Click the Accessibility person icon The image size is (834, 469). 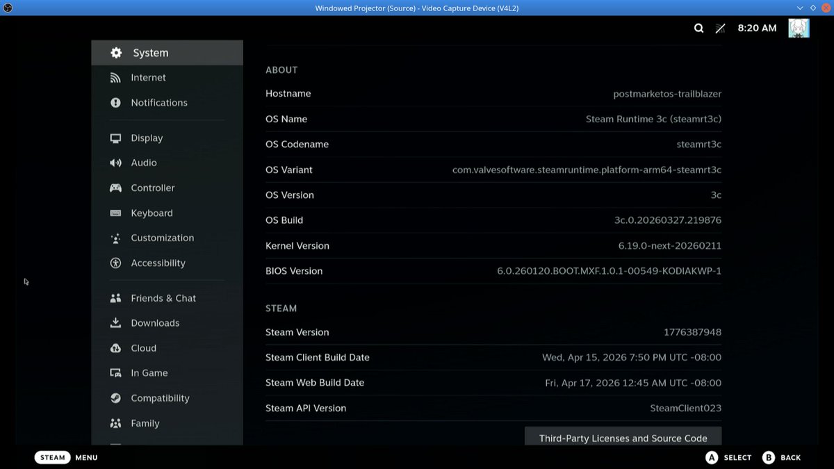[116, 263]
